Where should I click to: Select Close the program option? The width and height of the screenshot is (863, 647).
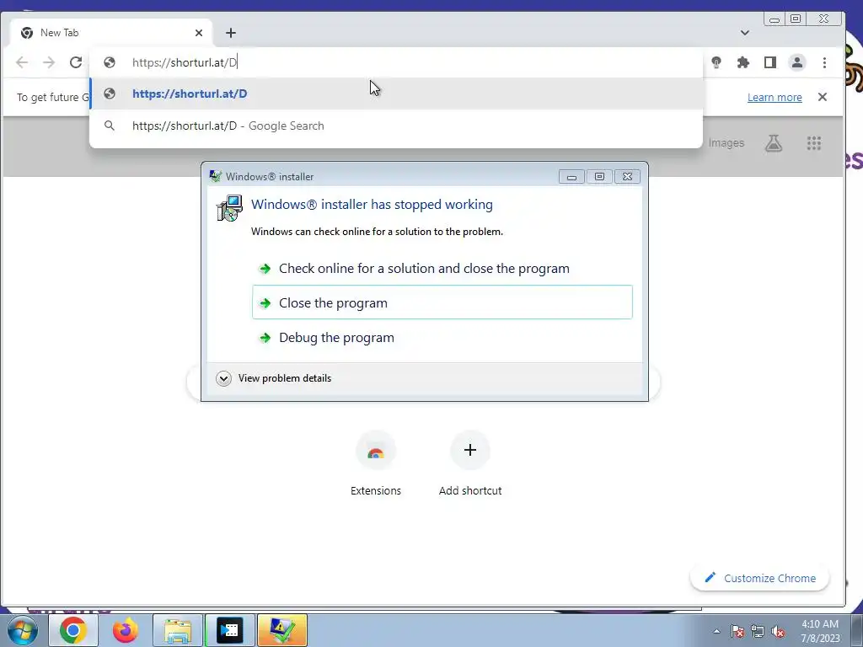point(442,302)
